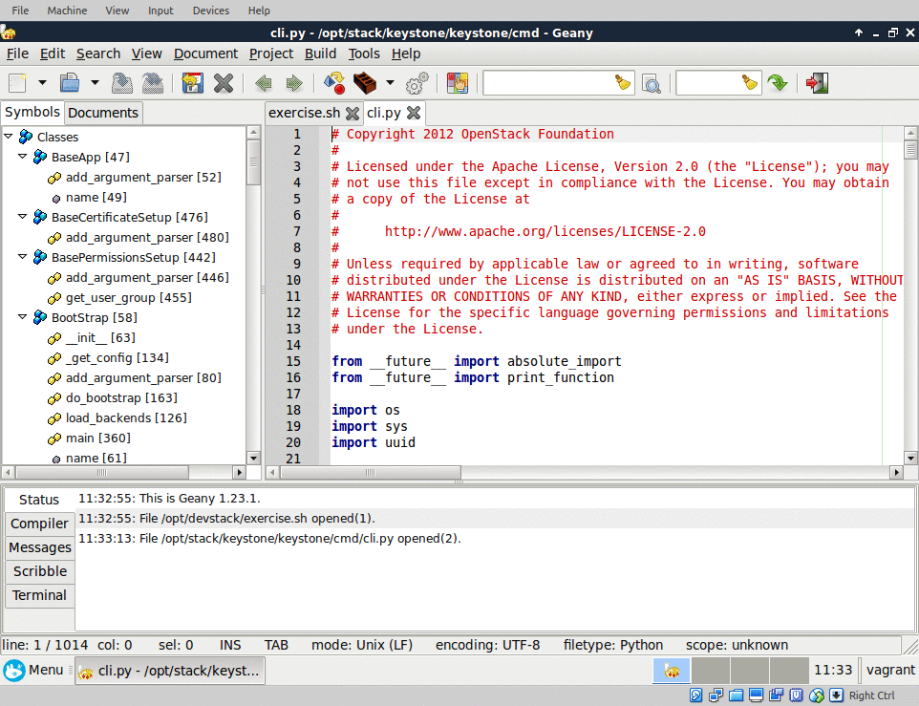Open the Compiler messages pane
Image resolution: width=919 pixels, height=706 pixels.
[39, 523]
